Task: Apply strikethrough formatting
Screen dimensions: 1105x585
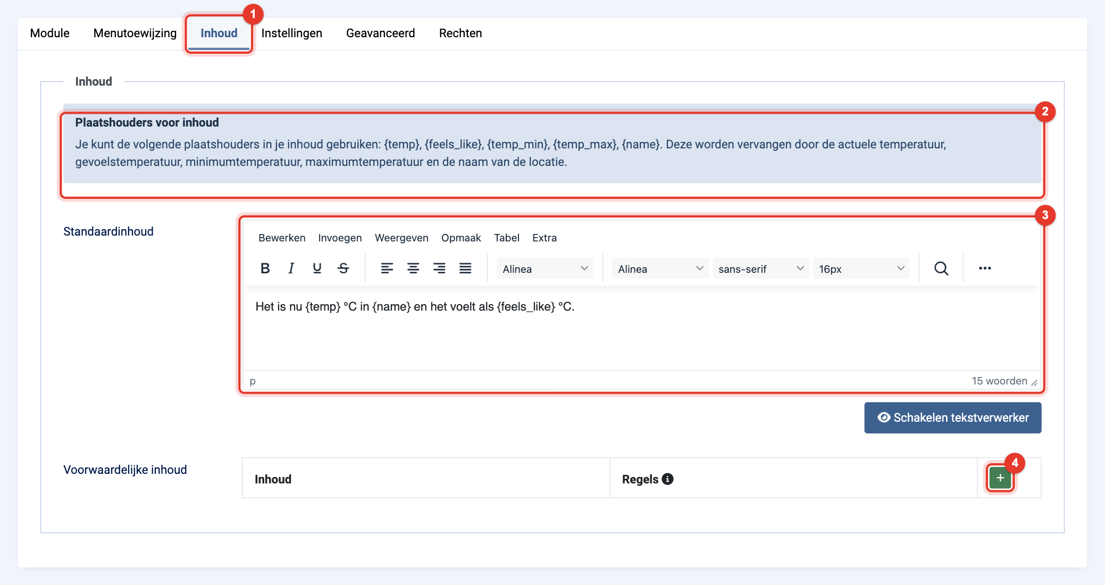Action: (x=343, y=269)
